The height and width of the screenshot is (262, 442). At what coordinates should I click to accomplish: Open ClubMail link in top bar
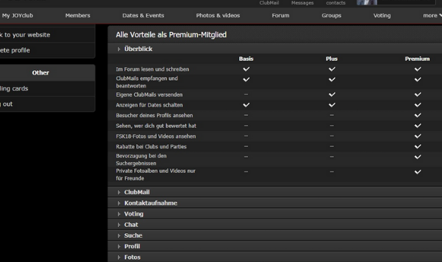269,3
